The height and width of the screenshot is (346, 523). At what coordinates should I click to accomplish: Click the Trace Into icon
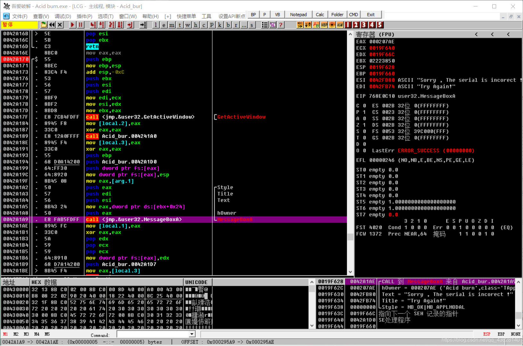point(112,25)
